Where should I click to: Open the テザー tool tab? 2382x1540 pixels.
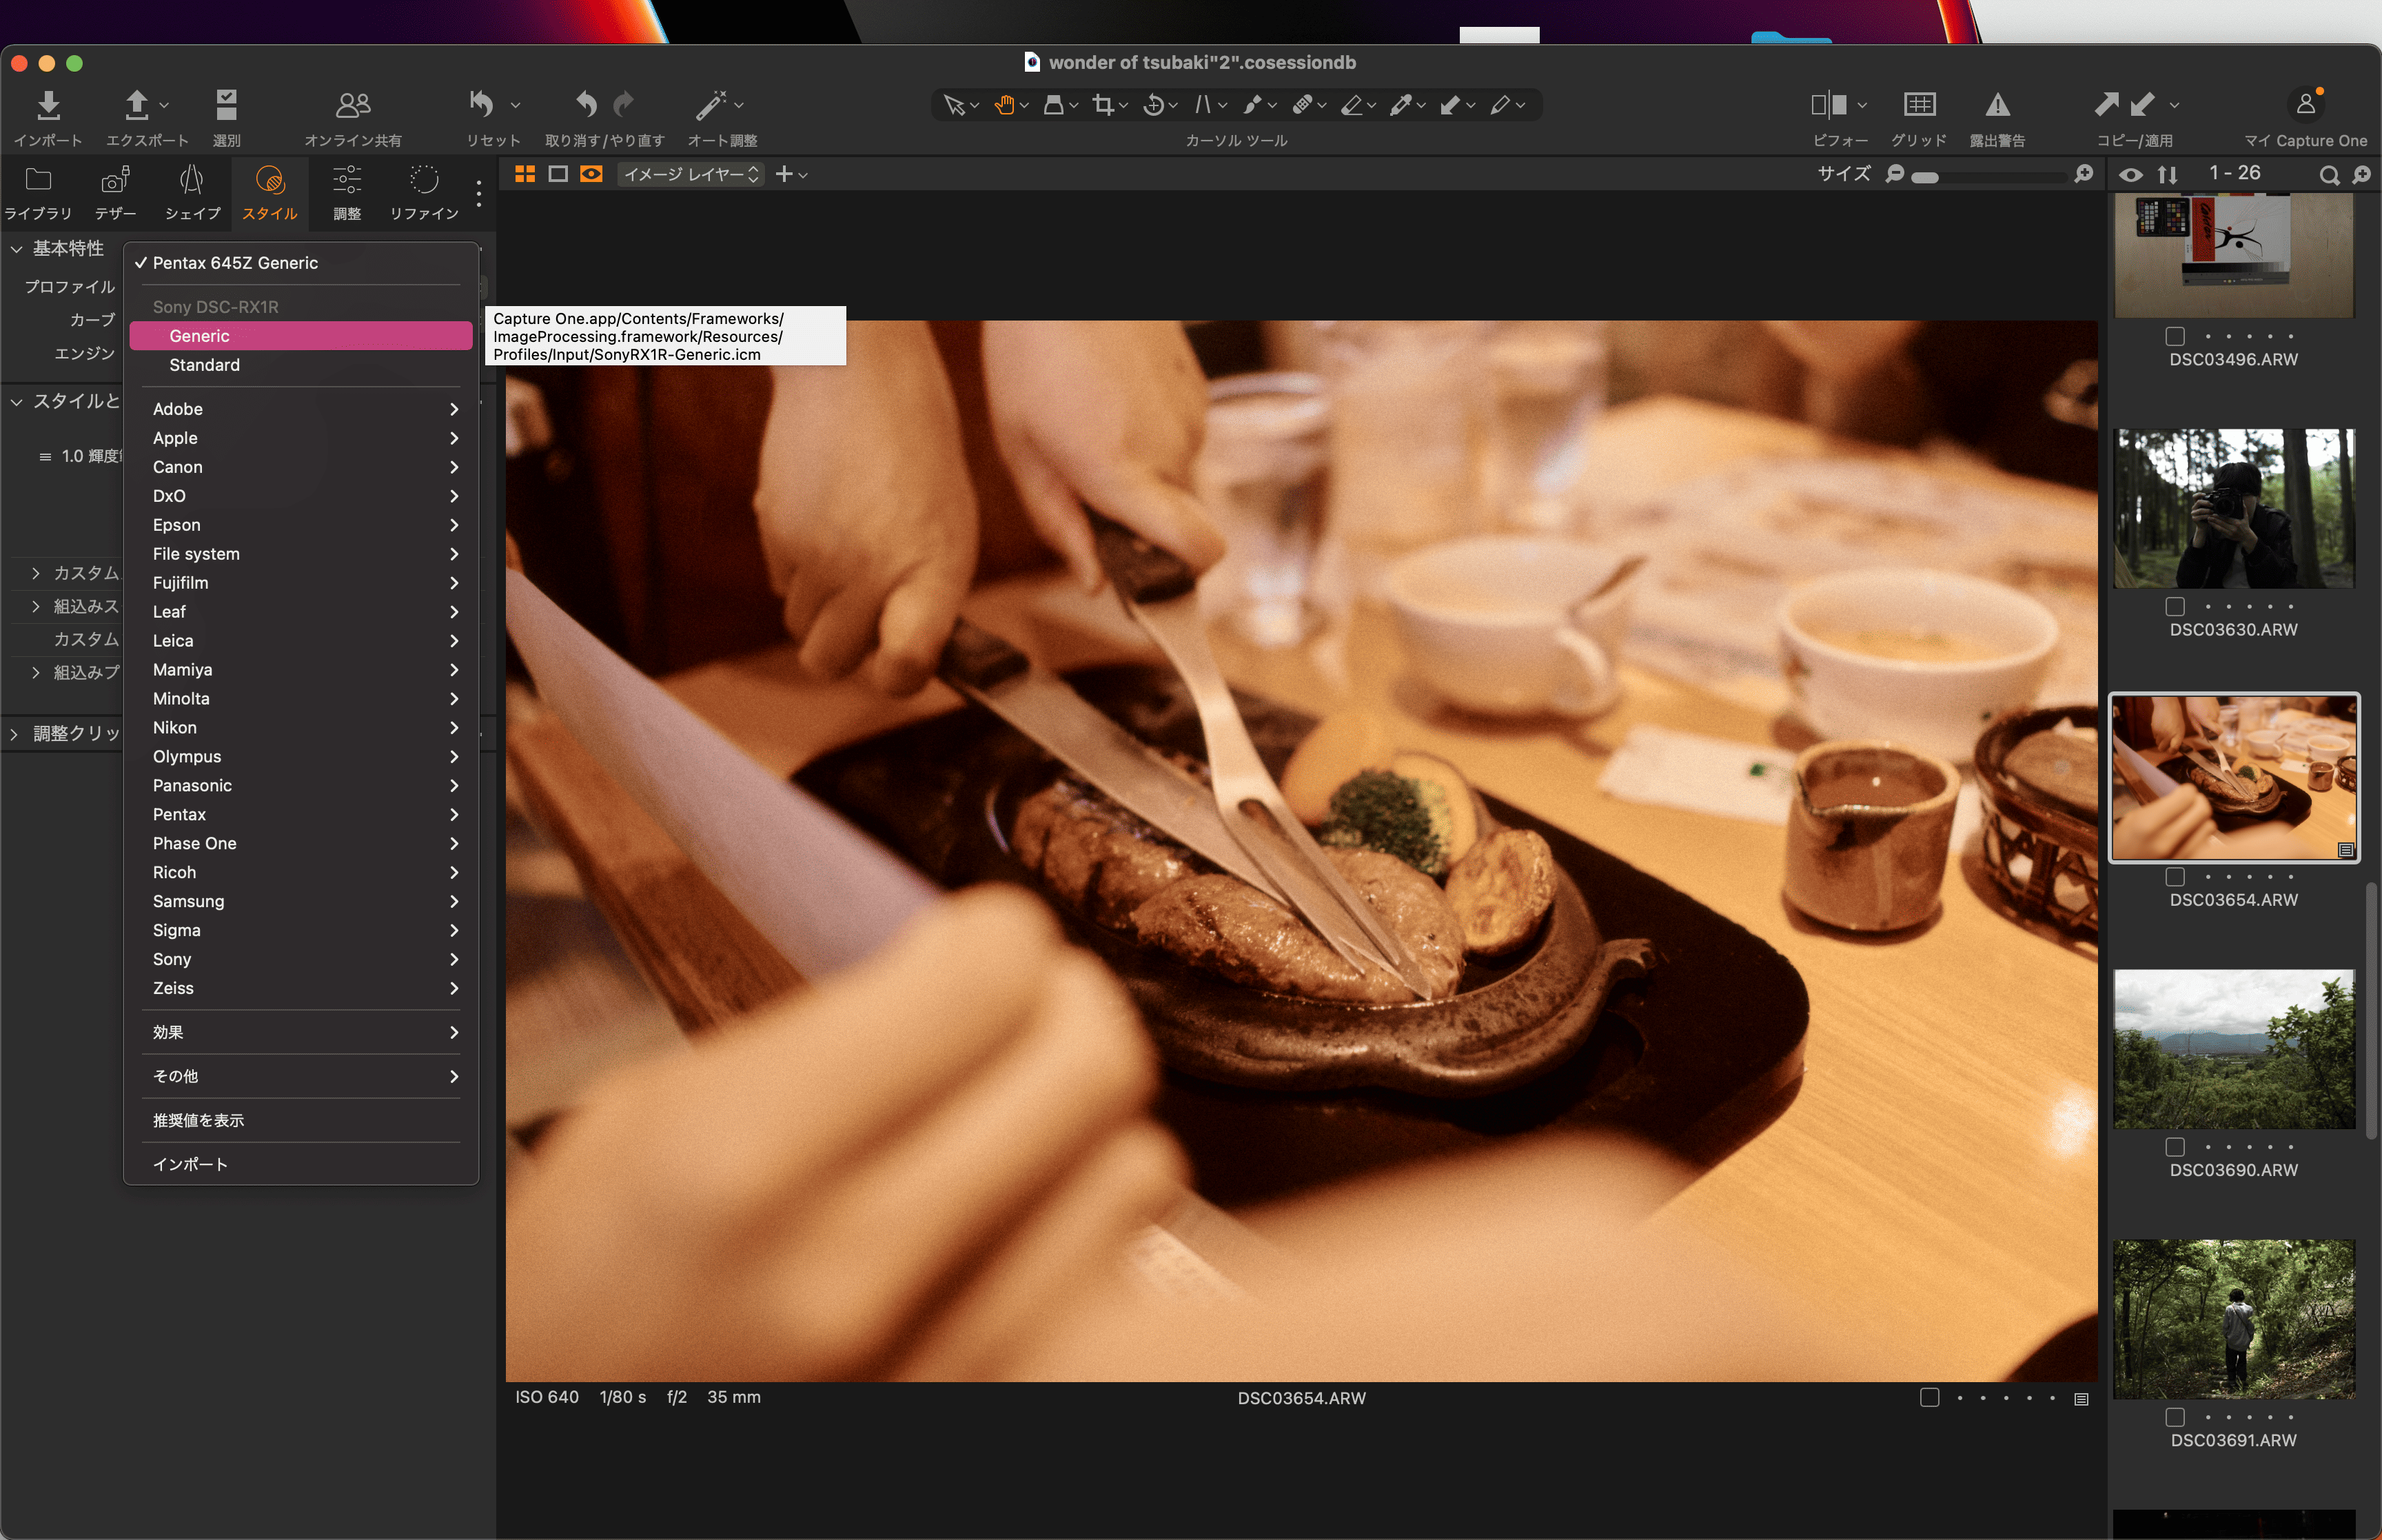point(116,193)
